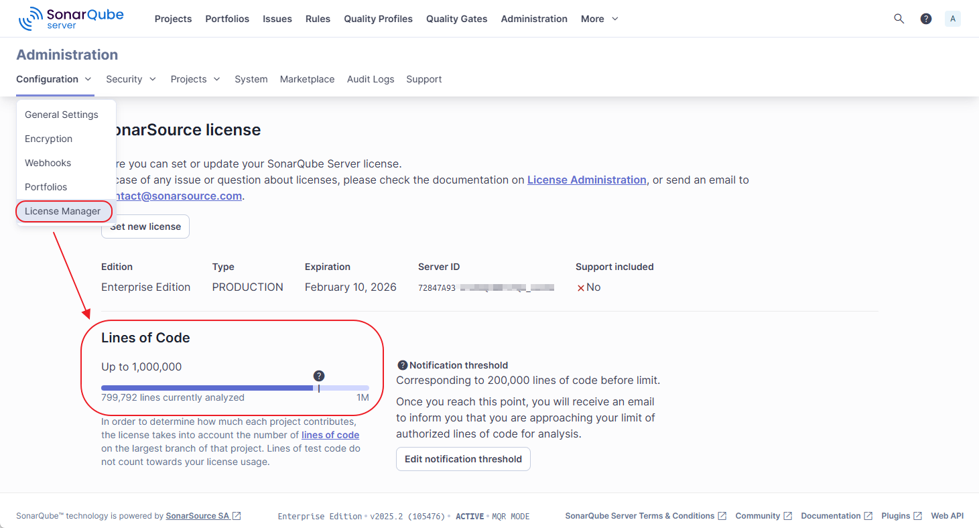
Task: Select Portfolios in the Configuration dropdown
Action: coord(66,187)
